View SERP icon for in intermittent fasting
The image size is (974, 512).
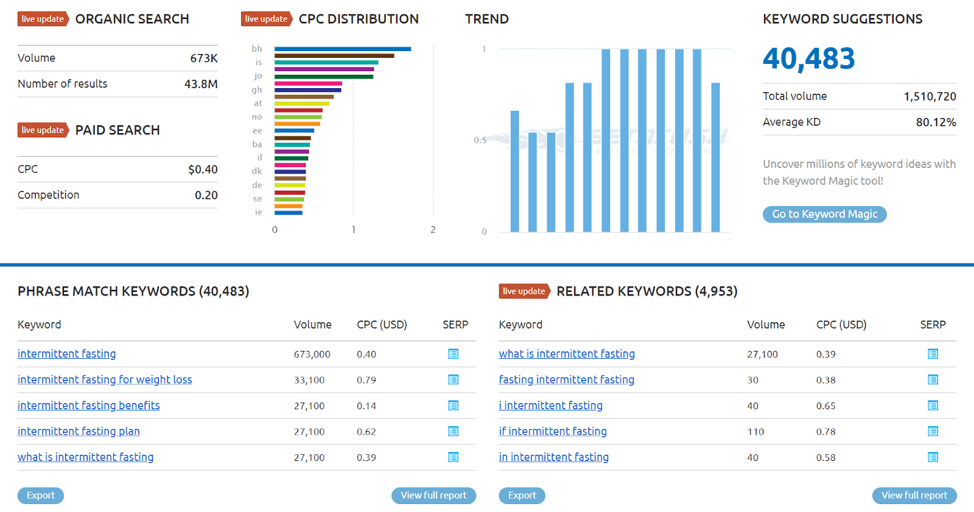(x=933, y=457)
